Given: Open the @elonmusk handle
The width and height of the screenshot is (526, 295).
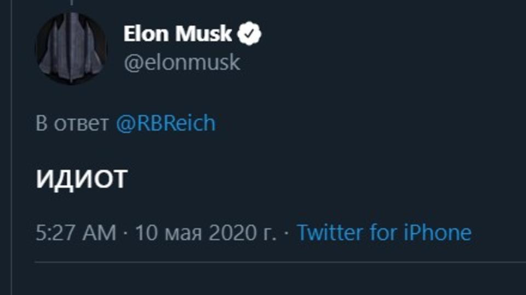Looking at the screenshot, I should [x=182, y=63].
